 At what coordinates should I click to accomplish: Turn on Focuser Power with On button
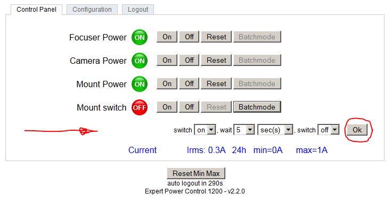coord(167,37)
